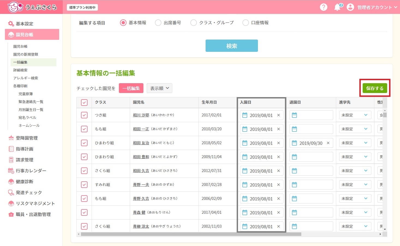Click the 入園日 field for 相田 久吉
This screenshot has height=246, width=400.
tap(262, 171)
